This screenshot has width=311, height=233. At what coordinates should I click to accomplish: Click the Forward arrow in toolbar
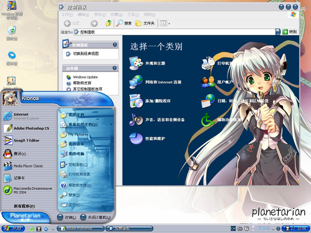[94, 23]
